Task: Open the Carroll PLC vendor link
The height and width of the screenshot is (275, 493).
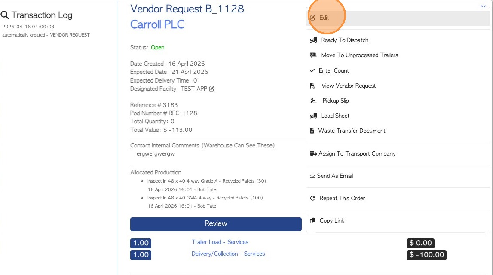Action: (157, 24)
